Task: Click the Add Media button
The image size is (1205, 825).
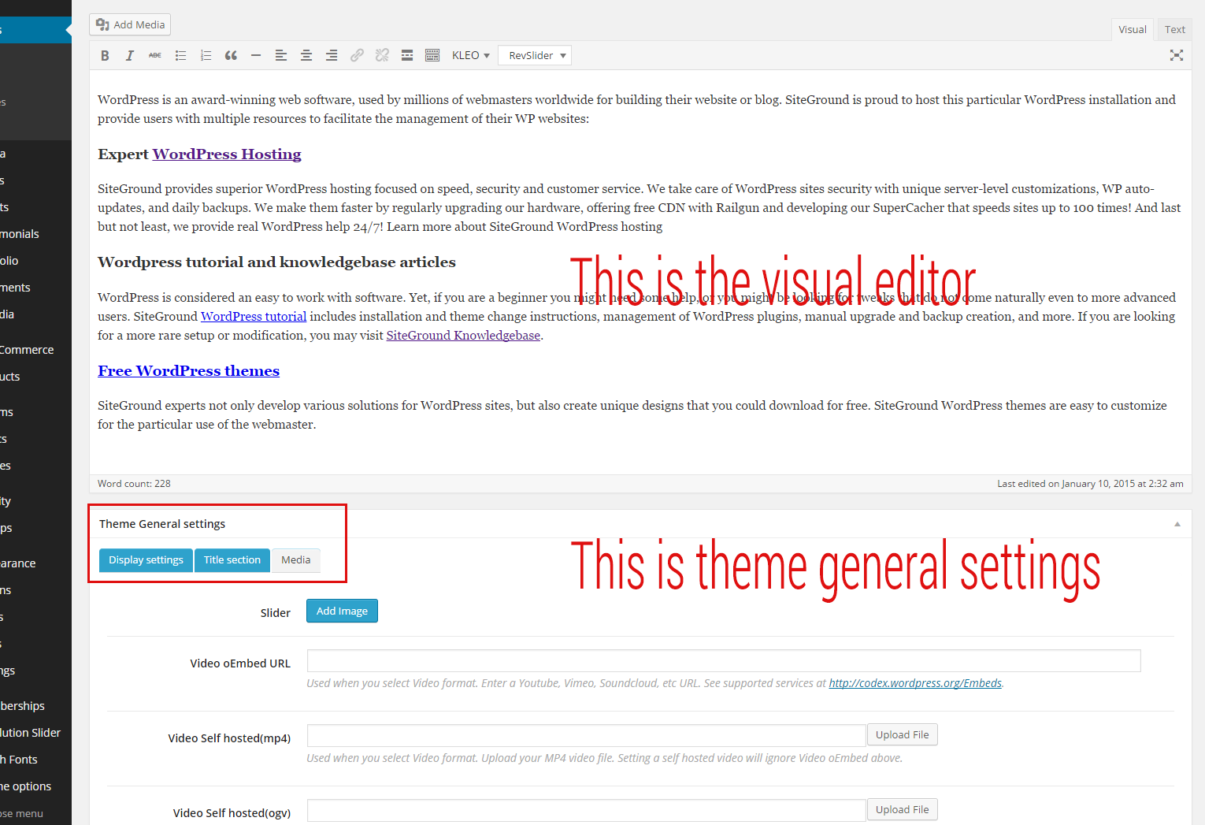Action: point(130,24)
